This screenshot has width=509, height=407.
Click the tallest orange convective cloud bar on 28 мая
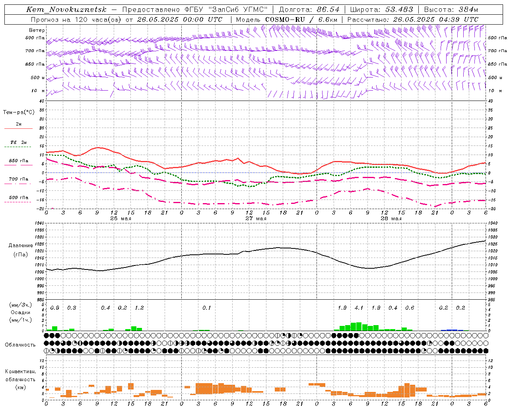pos(407,390)
